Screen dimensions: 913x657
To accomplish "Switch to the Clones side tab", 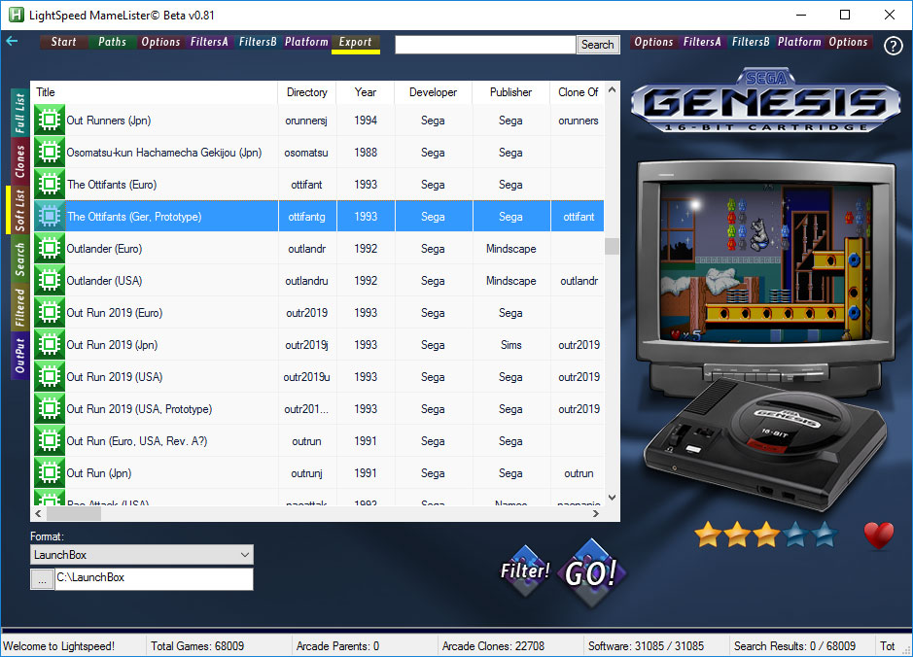I will [19, 161].
